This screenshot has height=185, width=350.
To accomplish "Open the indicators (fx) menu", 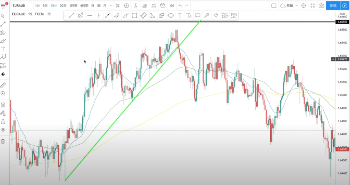I will click(x=136, y=5).
